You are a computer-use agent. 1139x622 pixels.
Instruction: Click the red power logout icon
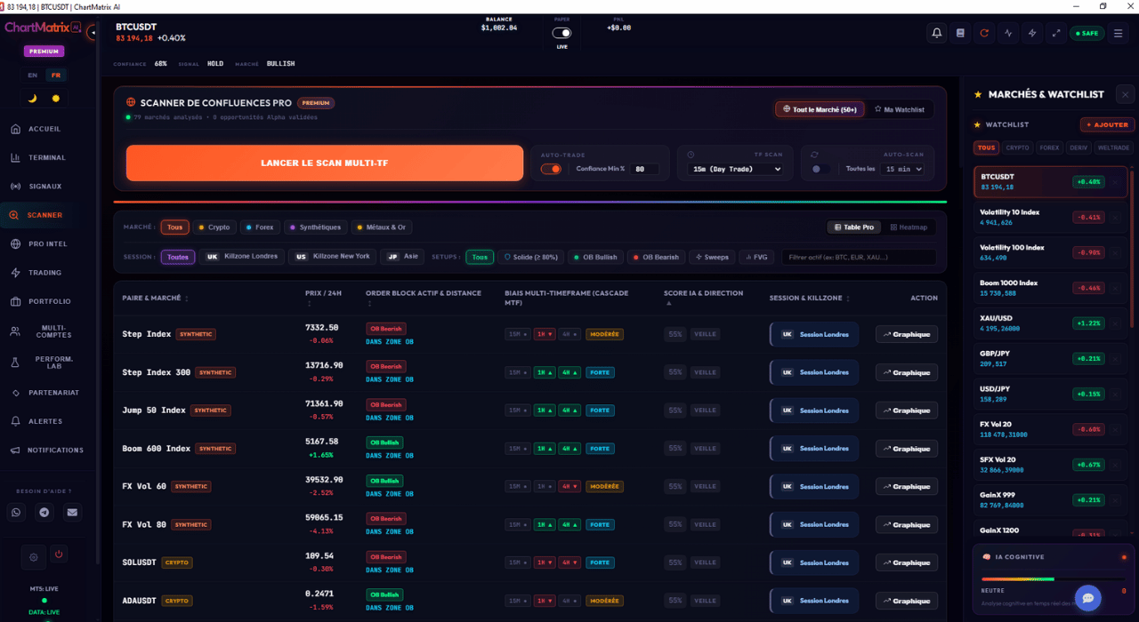[x=59, y=554]
